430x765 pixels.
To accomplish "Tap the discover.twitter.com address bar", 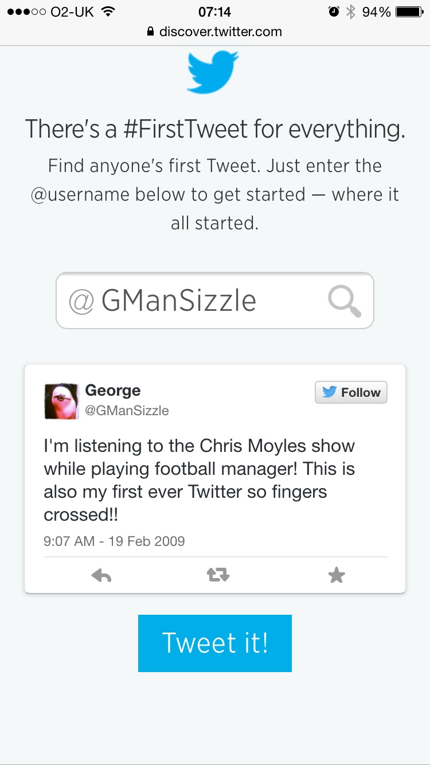I will [x=221, y=32].
